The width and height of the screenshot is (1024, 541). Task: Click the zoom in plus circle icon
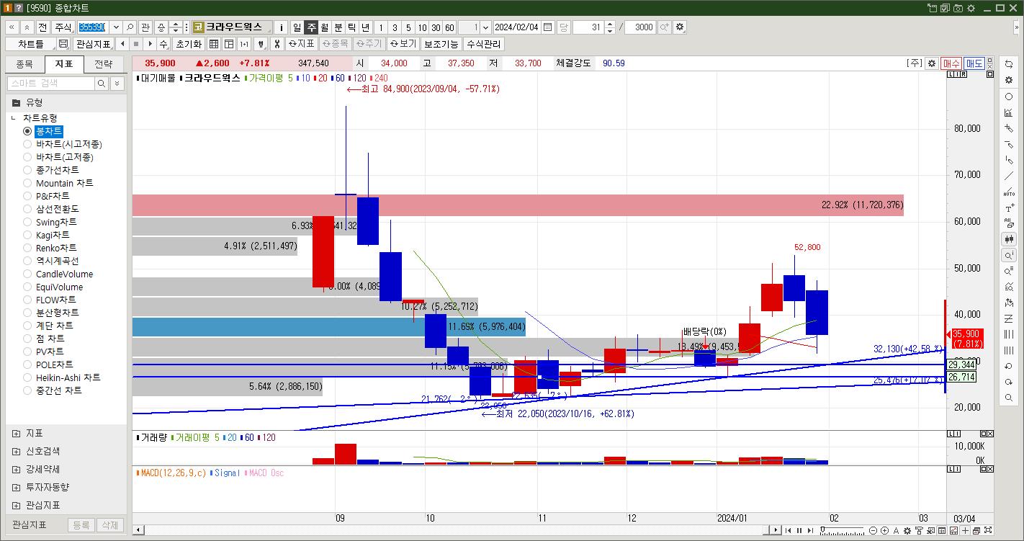(884, 531)
